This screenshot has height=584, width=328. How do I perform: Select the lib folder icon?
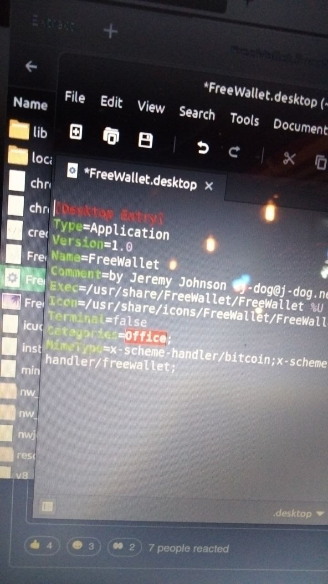[18, 130]
